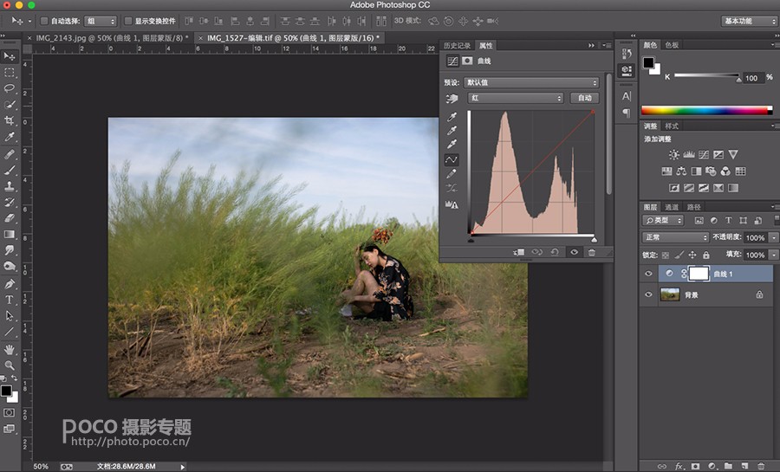The width and height of the screenshot is (780, 472).
Task: Reset Curves adjustment to defaults
Action: click(x=555, y=252)
